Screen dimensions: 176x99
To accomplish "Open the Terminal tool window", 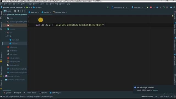I will pyautogui.click(x=43, y=93).
